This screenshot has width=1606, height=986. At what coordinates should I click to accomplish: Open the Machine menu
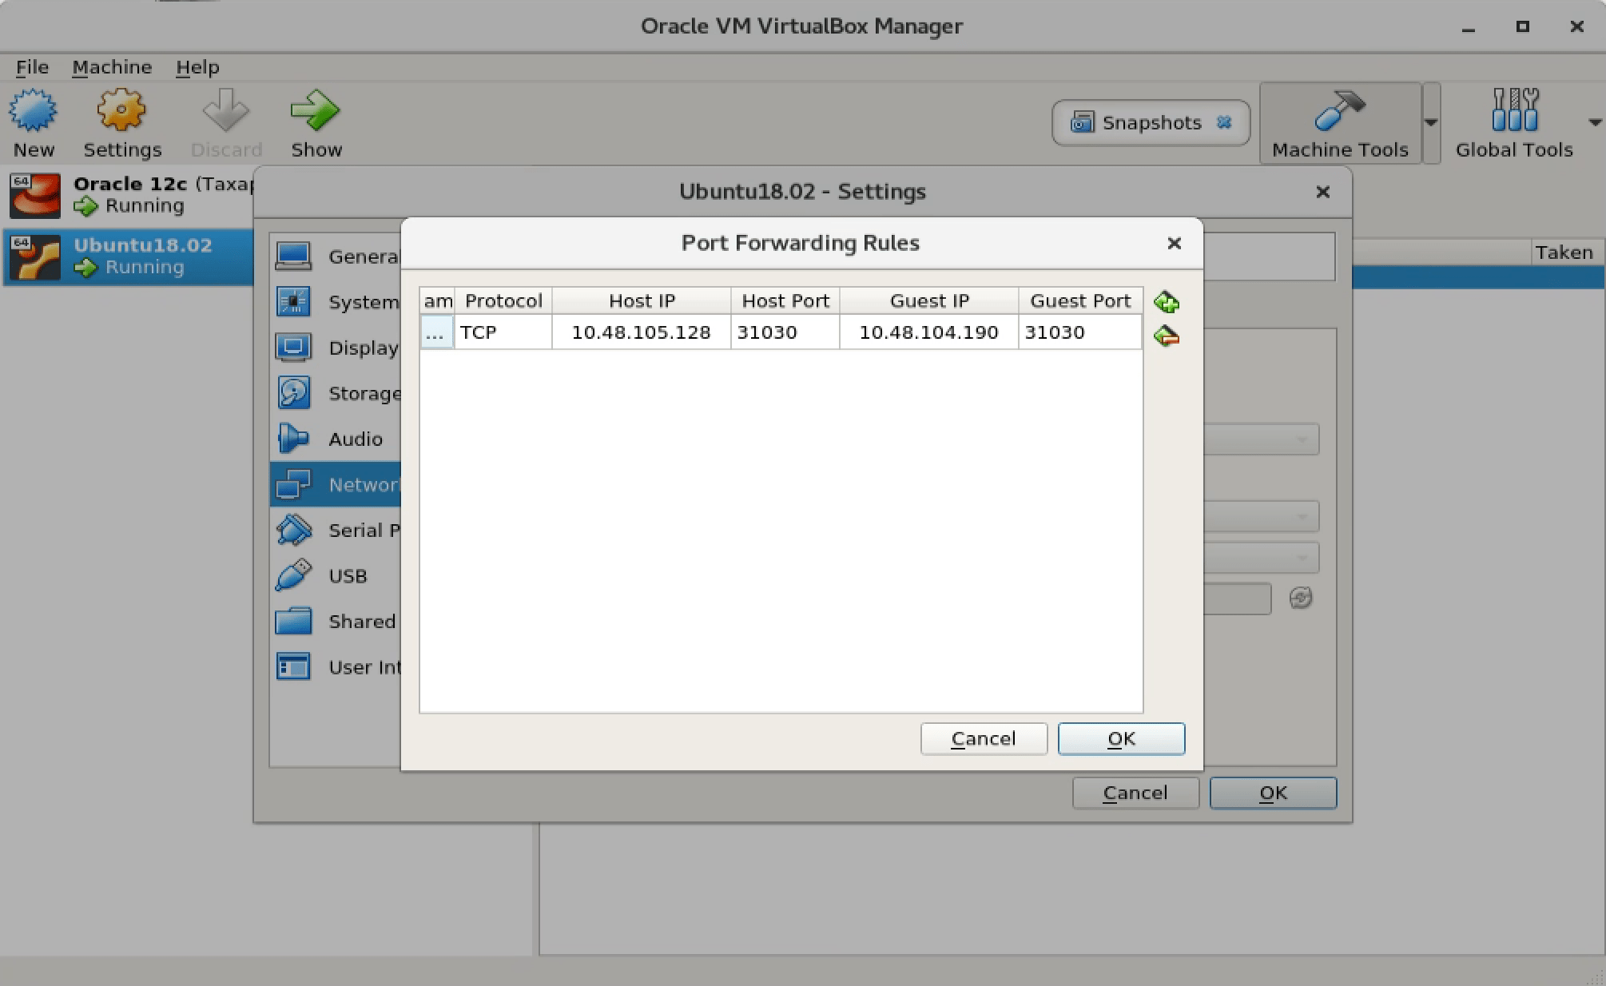point(112,67)
